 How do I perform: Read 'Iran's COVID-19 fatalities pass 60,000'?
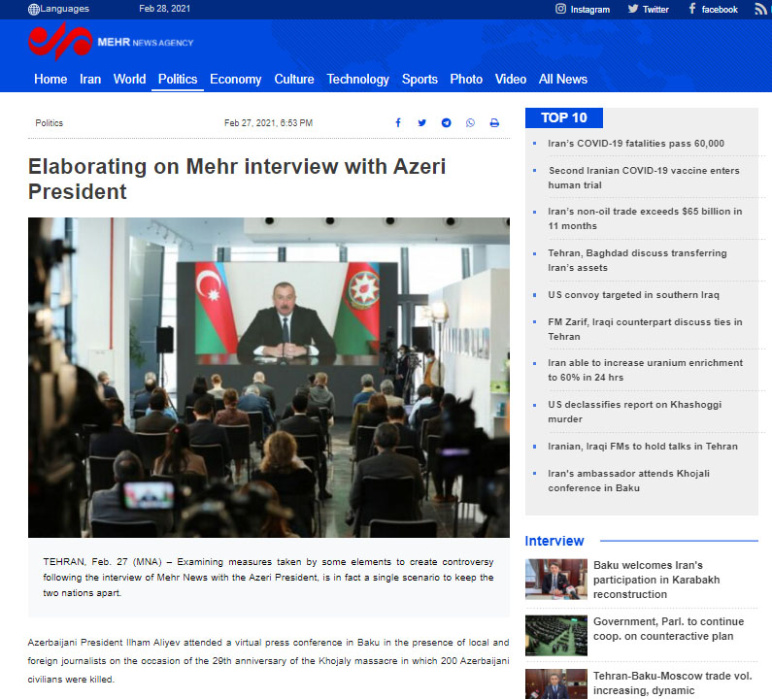coord(636,144)
